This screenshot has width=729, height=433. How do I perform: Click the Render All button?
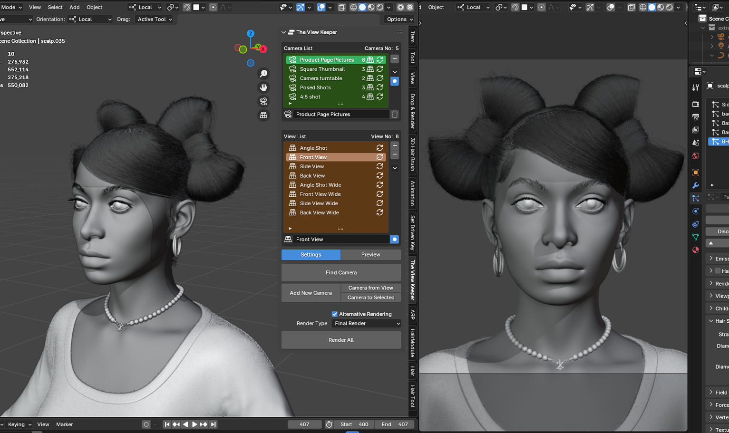[x=341, y=340]
